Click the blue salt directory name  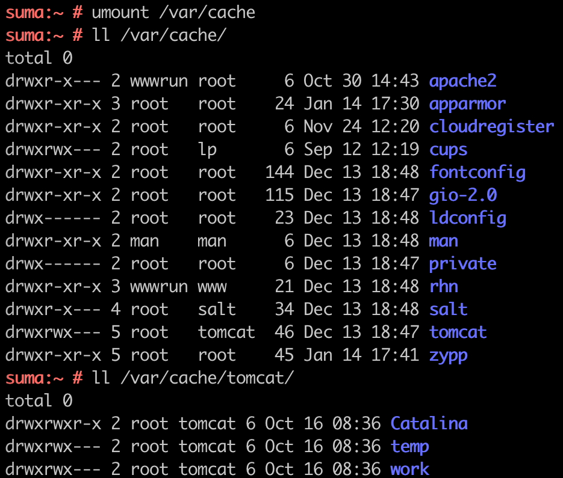coord(448,310)
